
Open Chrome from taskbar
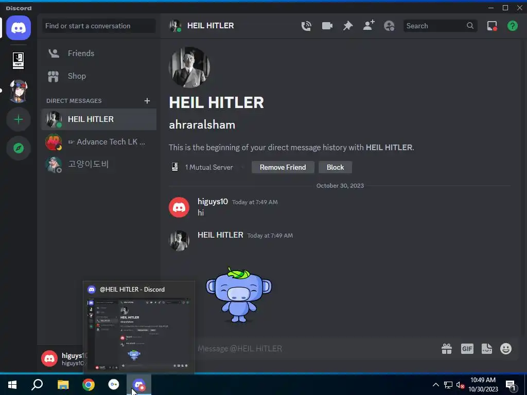tap(89, 385)
